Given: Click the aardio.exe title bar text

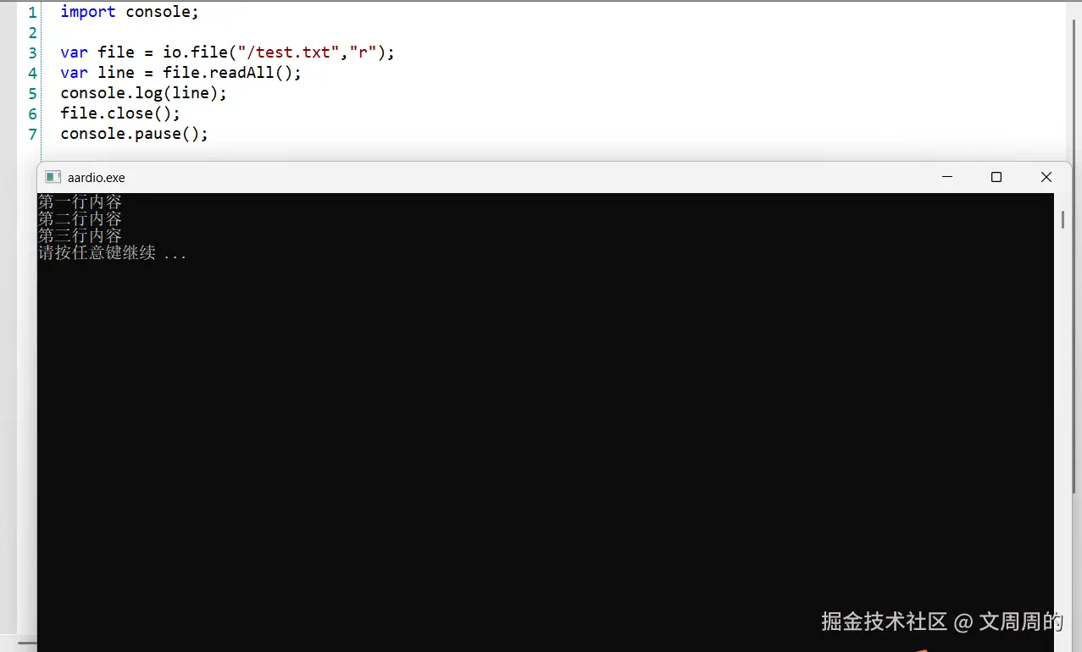Looking at the screenshot, I should pos(96,178).
